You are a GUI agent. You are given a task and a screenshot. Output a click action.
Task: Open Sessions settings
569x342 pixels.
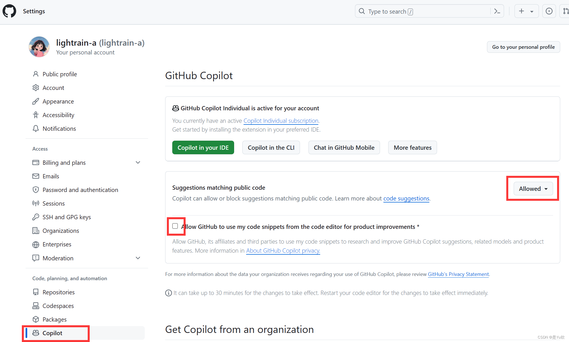coord(54,203)
